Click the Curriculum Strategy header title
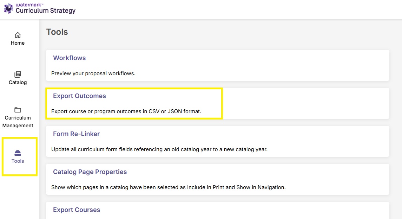The image size is (402, 219). point(46,11)
